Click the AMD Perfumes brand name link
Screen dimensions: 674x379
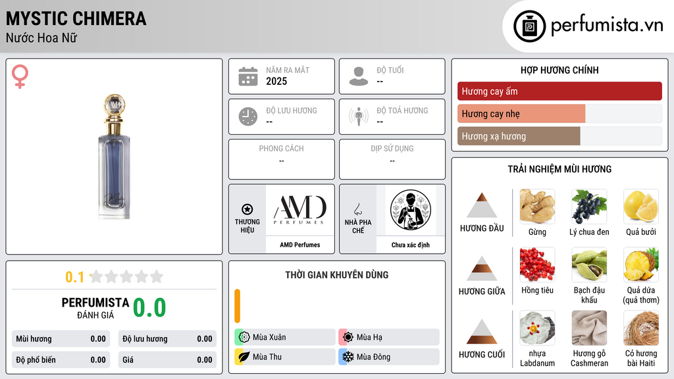pyautogui.click(x=300, y=245)
